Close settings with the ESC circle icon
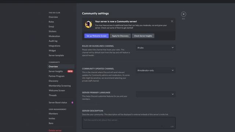 [184, 14]
